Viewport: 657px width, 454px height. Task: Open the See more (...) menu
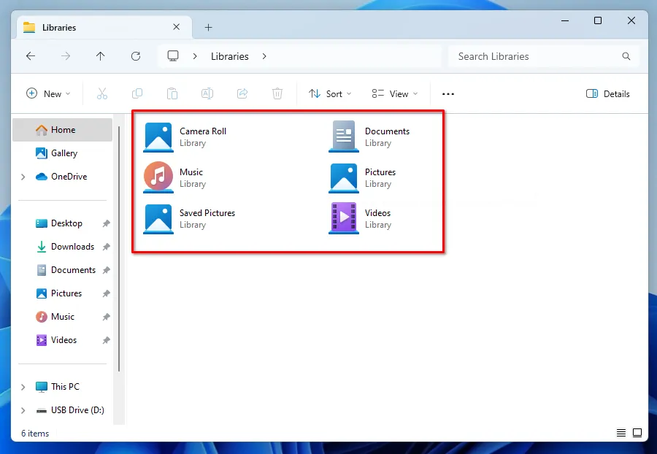pyautogui.click(x=447, y=93)
